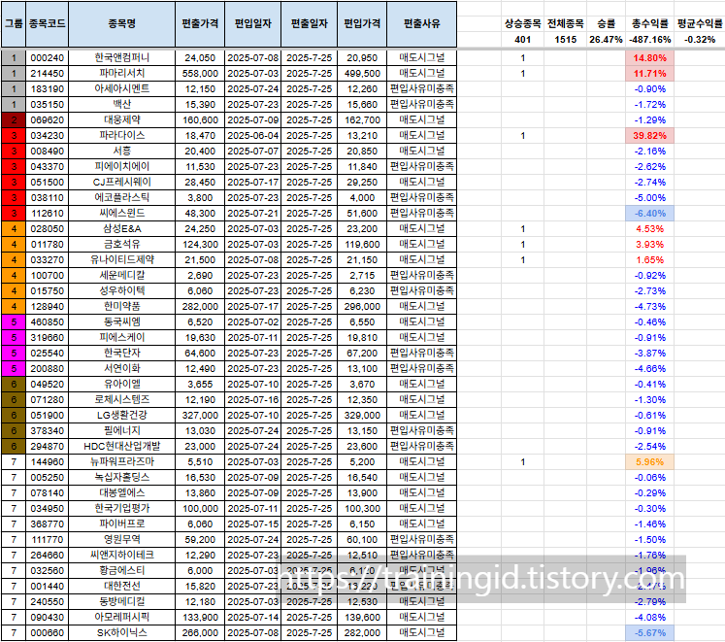Select the 영원무역 cell

pos(122,540)
